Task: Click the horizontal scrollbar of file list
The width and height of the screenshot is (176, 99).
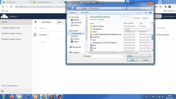Action: 114,52
